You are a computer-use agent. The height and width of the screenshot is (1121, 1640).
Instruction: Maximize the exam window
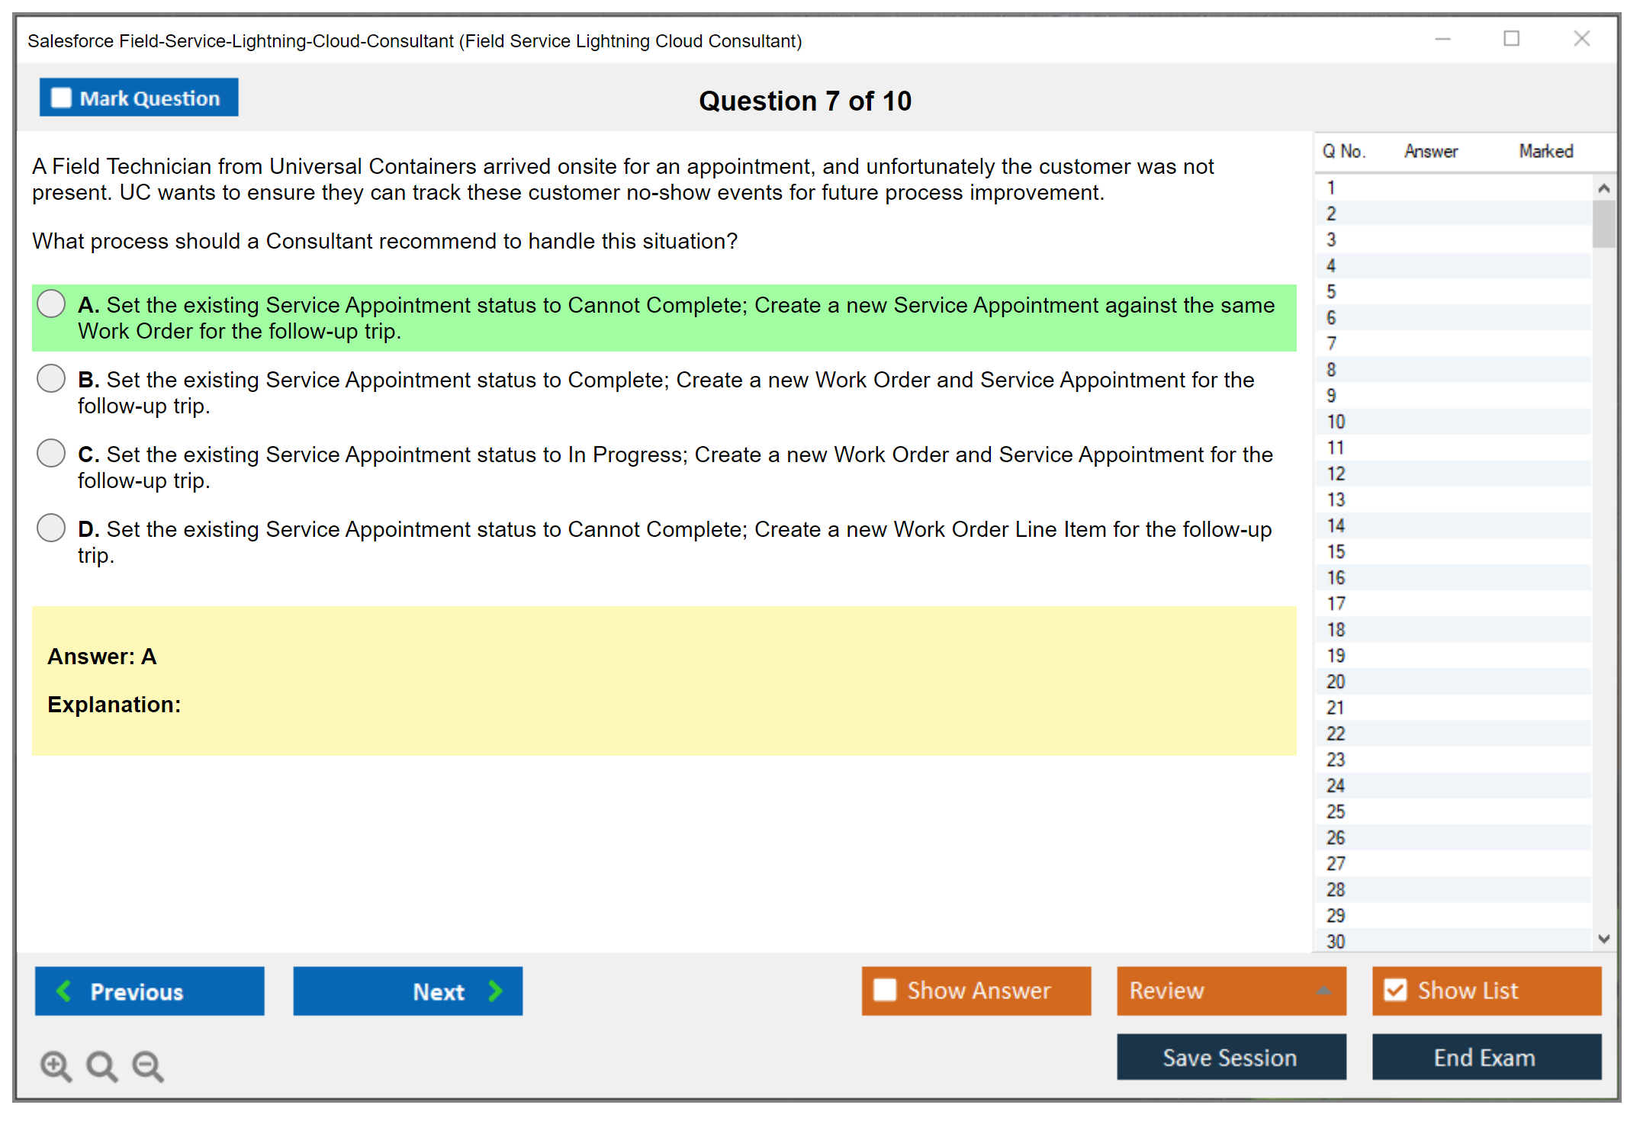(1511, 39)
